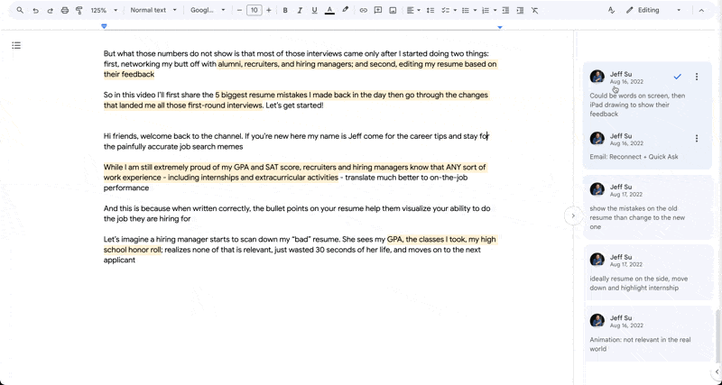
Task: Insert a checklist
Action: tap(445, 10)
